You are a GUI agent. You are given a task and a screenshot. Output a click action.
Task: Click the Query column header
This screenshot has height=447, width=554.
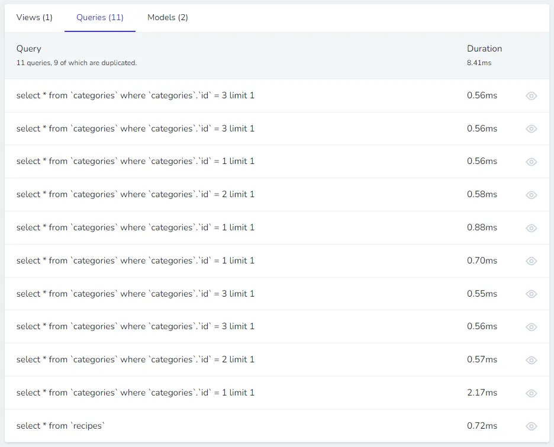(x=29, y=49)
